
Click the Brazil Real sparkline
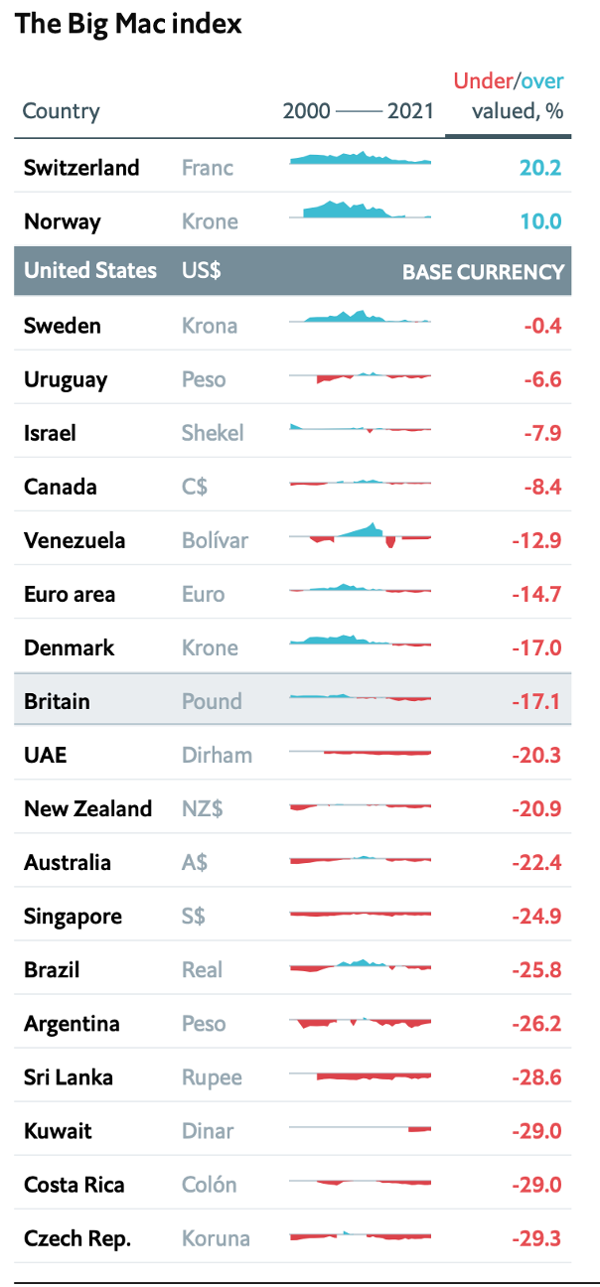[x=360, y=965]
